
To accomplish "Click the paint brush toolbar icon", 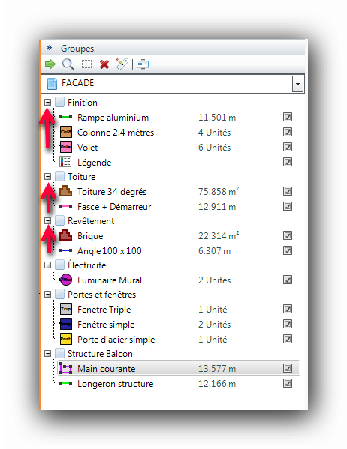I will coord(122,64).
